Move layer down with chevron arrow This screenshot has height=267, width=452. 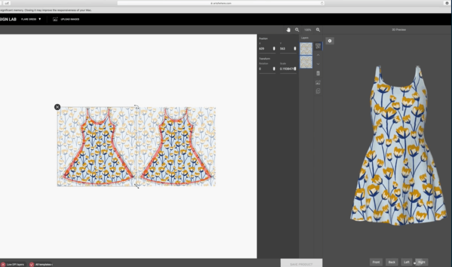pos(318,64)
